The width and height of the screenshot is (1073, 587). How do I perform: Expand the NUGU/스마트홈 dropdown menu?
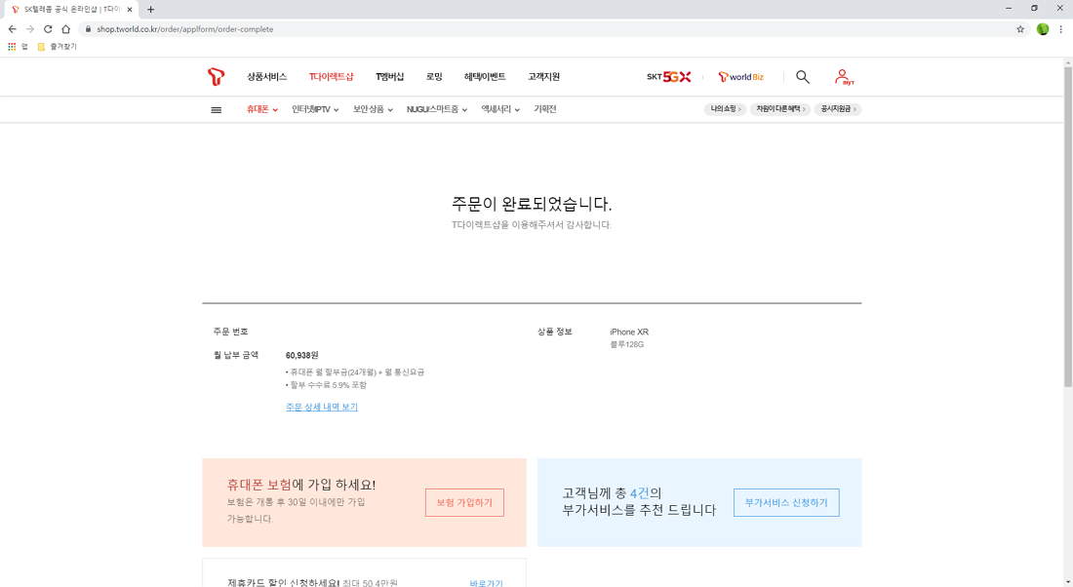click(437, 109)
